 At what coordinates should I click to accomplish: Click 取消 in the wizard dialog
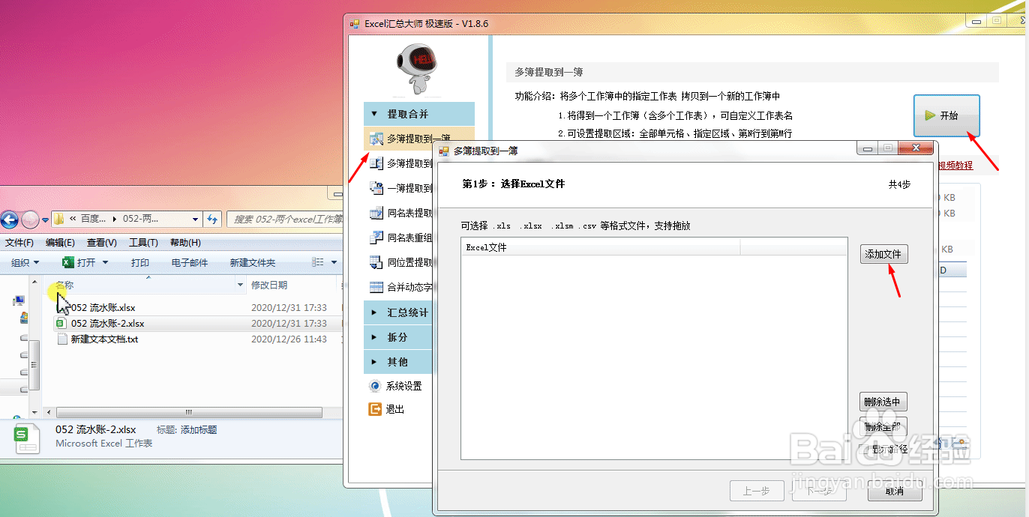[x=895, y=491]
